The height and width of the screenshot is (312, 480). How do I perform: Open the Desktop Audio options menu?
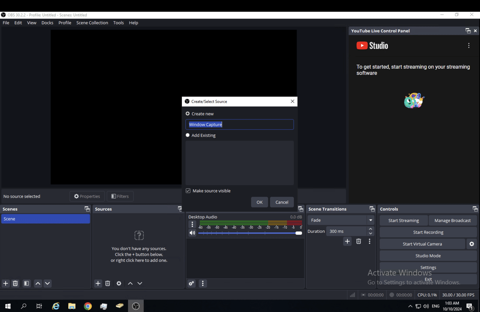(x=192, y=224)
